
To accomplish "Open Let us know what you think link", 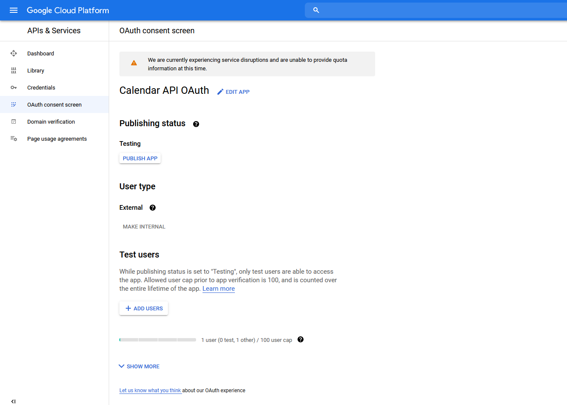I will 150,390.
